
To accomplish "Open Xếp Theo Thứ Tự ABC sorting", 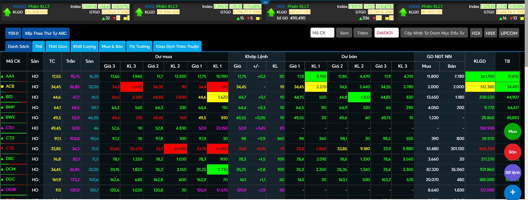I will coord(46,33).
